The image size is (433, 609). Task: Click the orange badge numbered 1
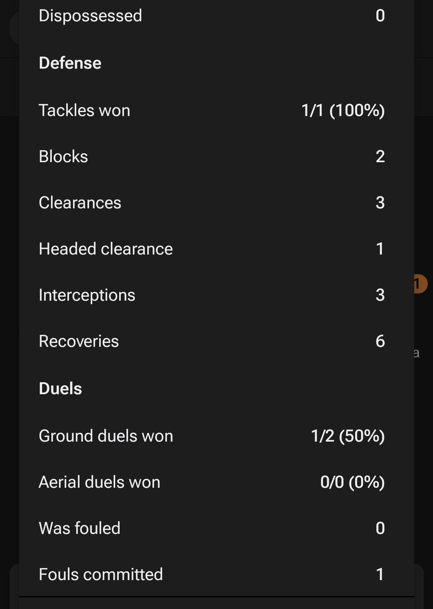[x=420, y=284]
